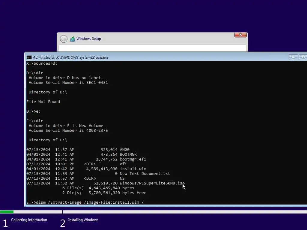Click the X:\Sources>d: prompt line

click(42, 63)
